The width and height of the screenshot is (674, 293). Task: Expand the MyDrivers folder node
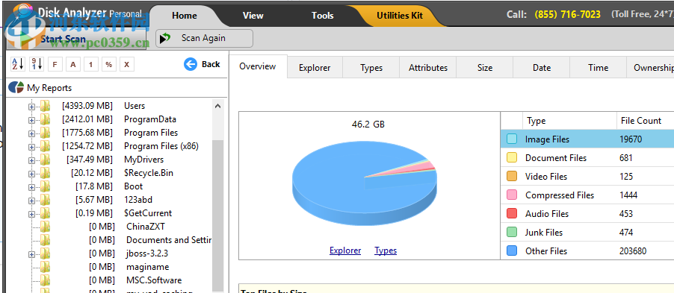click(31, 160)
